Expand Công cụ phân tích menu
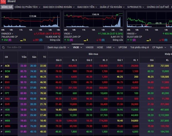 coord(27,7)
